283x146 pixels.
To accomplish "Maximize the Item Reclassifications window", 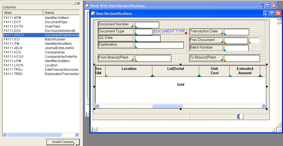I will 272,13.
